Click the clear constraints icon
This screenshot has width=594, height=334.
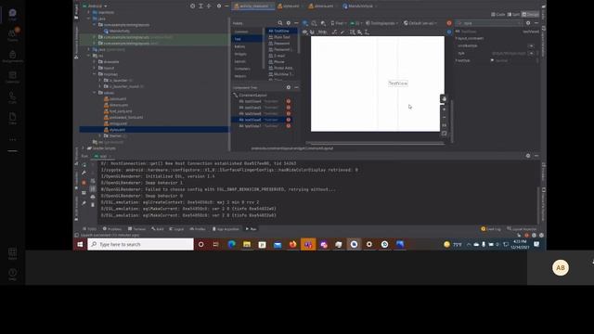pos(334,32)
